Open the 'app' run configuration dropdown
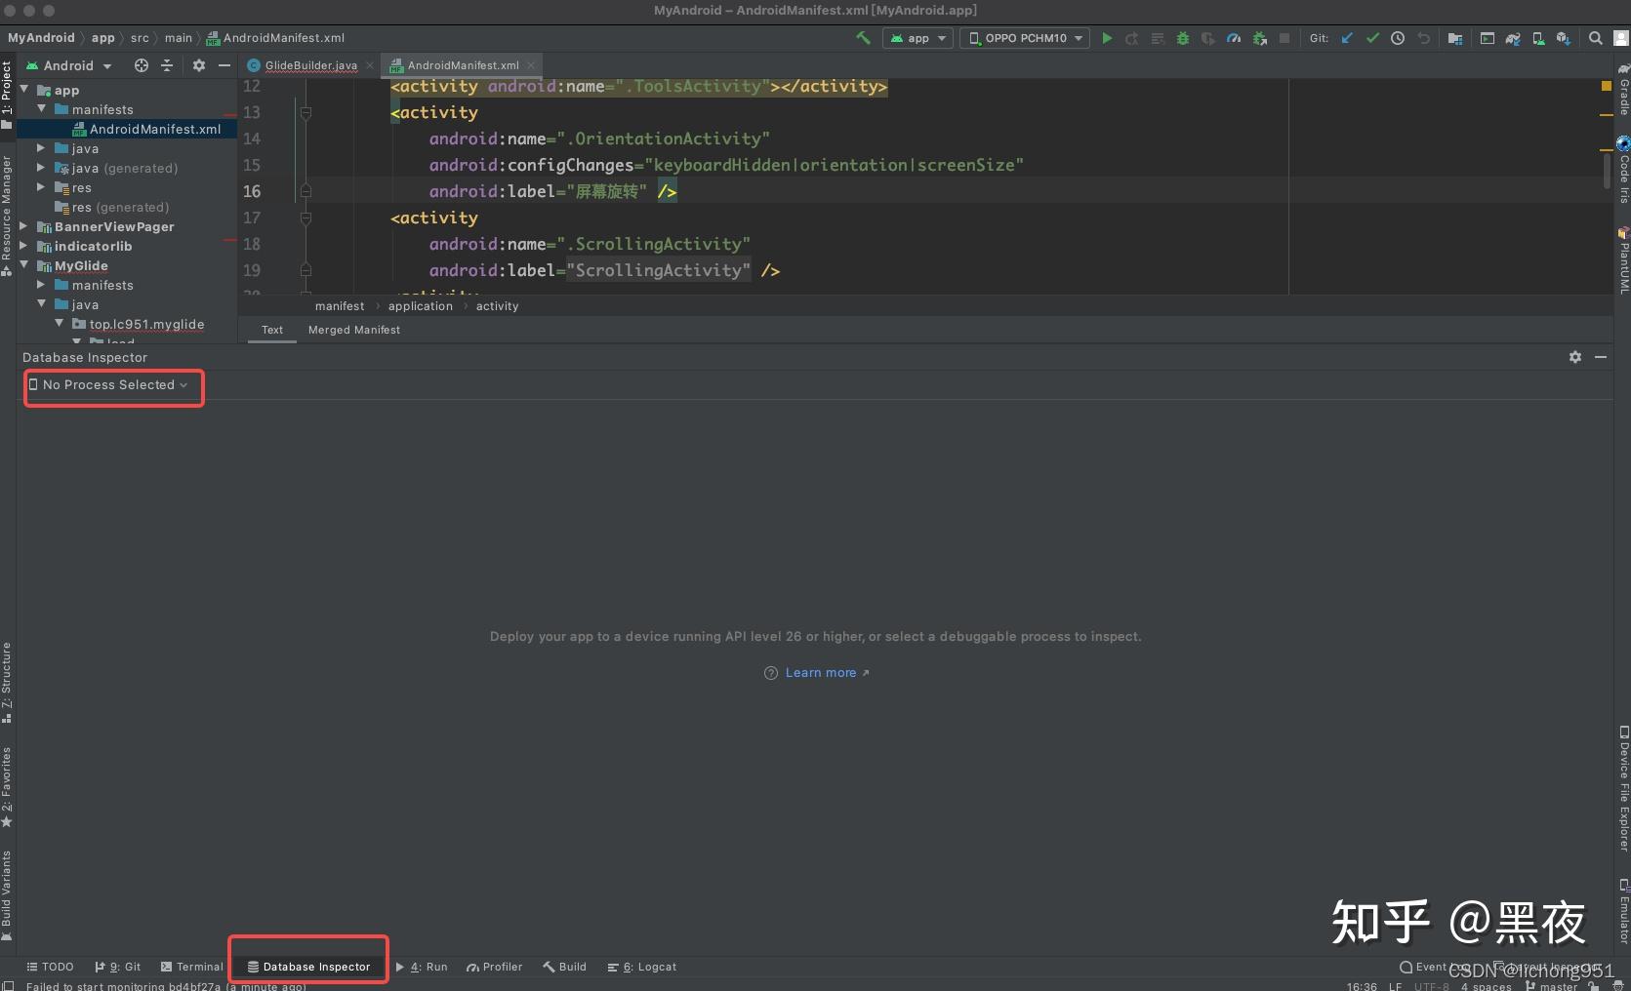 click(917, 38)
